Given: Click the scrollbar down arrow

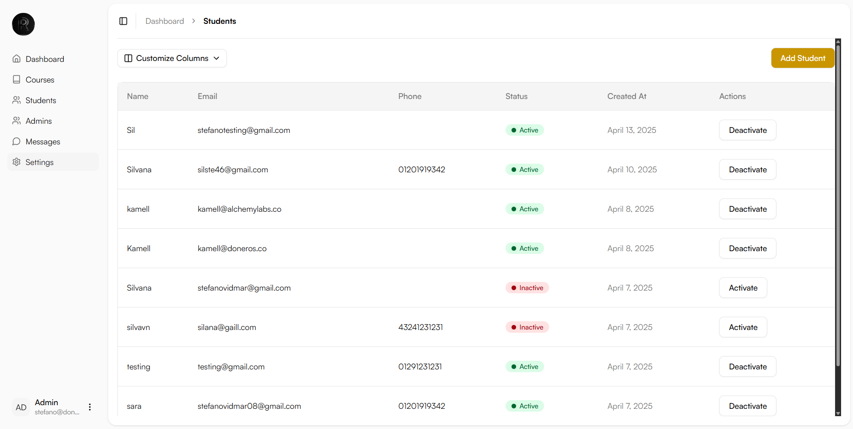Looking at the screenshot, I should click(x=838, y=413).
